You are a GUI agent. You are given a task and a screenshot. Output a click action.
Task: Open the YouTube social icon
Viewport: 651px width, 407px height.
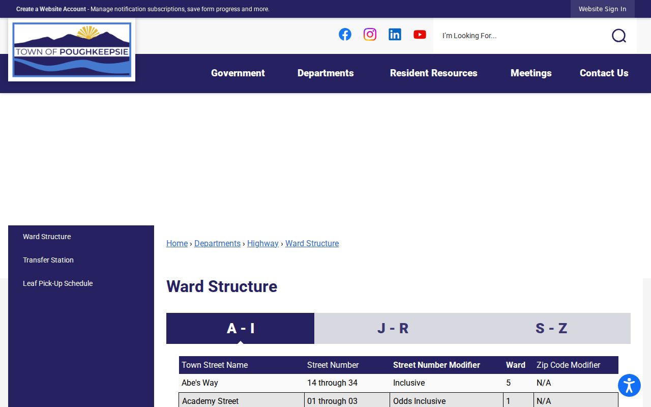pos(420,35)
